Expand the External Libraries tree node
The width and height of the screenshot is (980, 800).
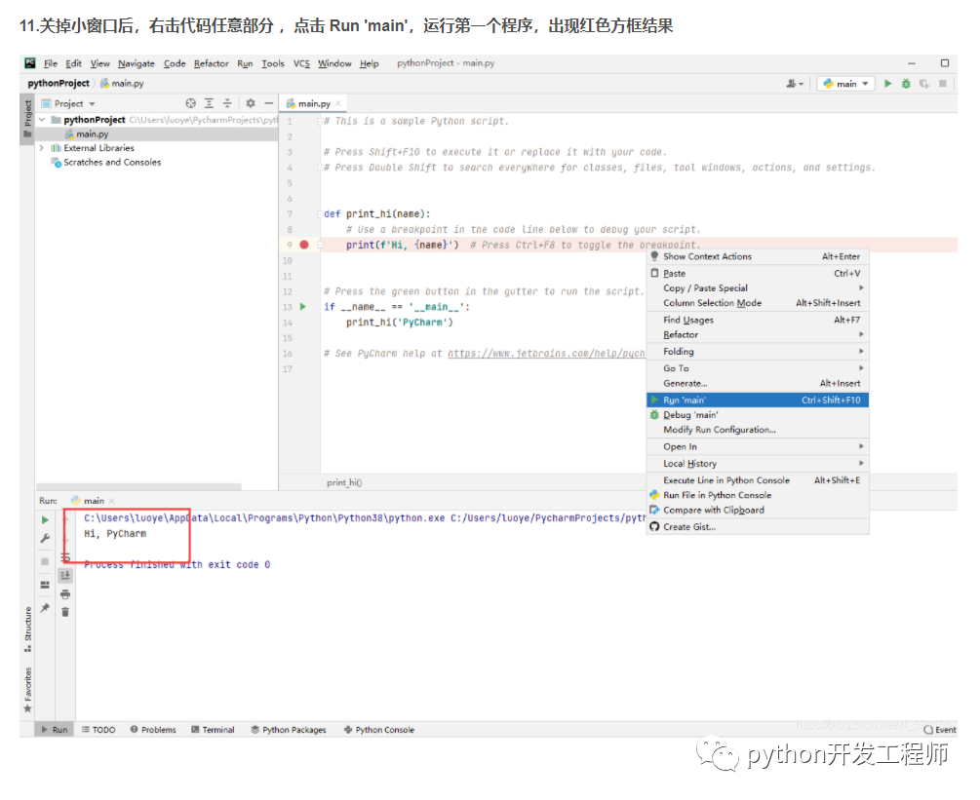42,148
